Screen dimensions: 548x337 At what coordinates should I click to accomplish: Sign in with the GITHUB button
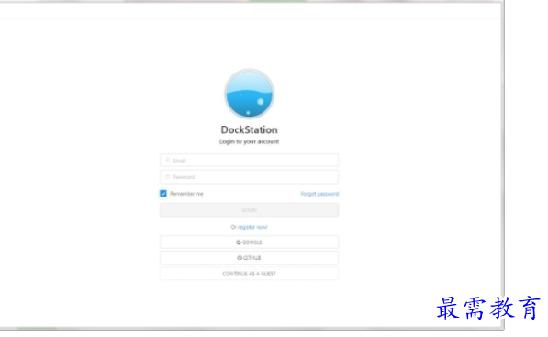click(249, 258)
